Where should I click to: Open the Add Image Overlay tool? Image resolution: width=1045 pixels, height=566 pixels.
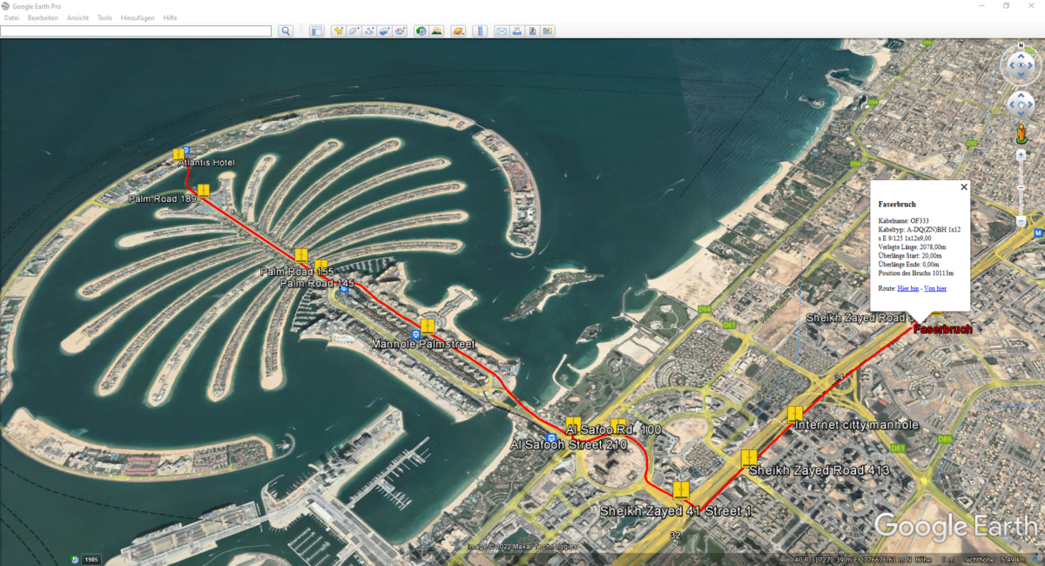pyautogui.click(x=384, y=30)
